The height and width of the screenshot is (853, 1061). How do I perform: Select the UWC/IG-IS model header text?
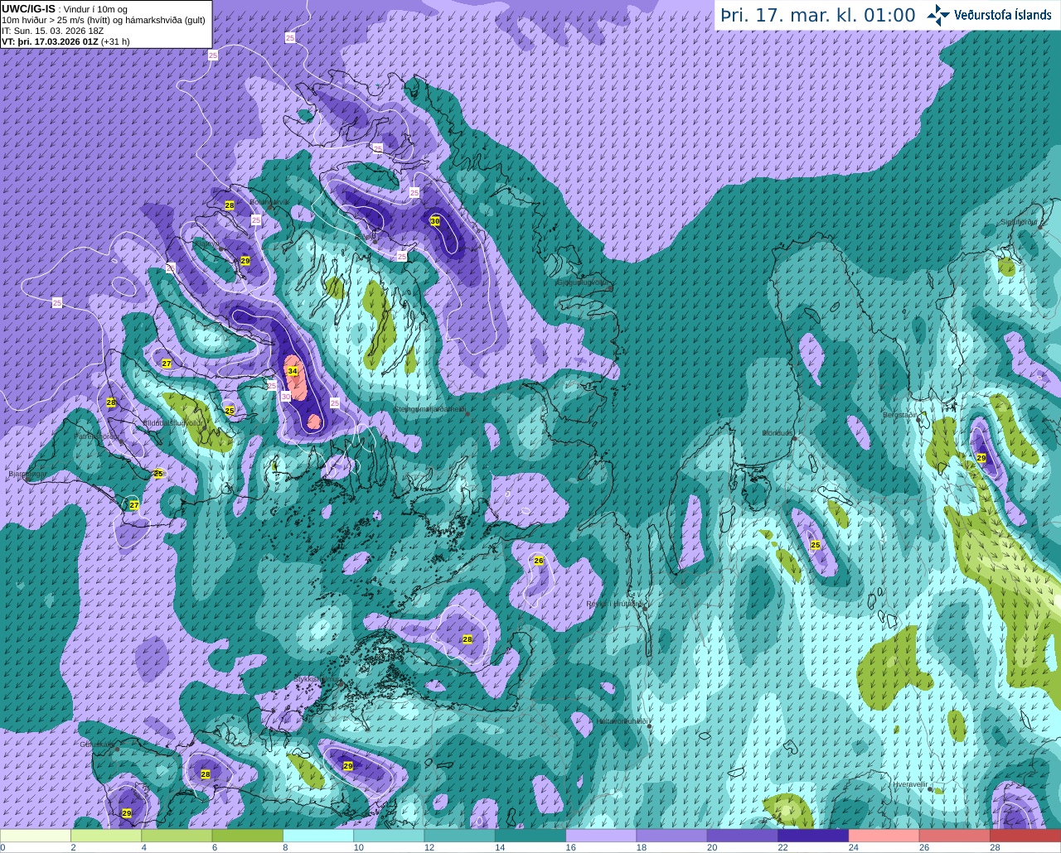(x=29, y=8)
